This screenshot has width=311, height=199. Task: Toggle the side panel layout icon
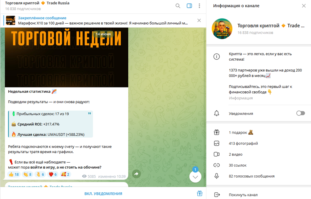[189, 6]
